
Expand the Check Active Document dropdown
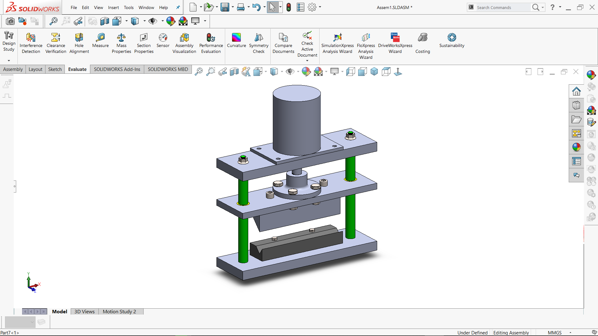click(307, 61)
